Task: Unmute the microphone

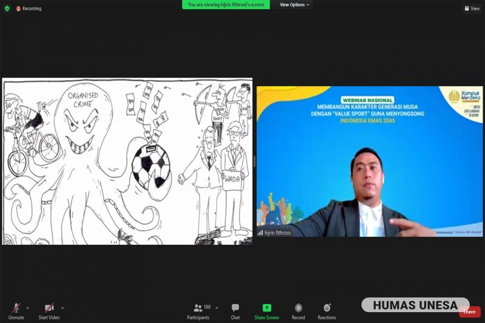Action: (x=16, y=311)
